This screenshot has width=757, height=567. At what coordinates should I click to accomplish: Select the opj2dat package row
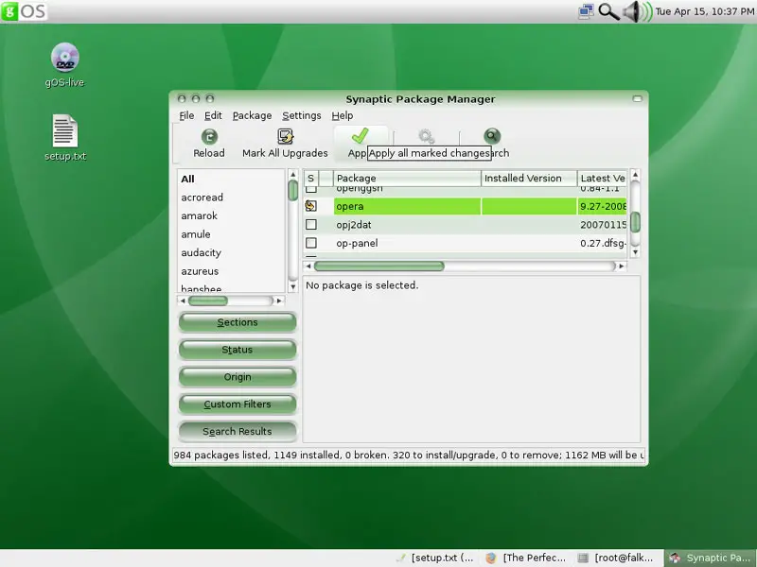(x=466, y=225)
